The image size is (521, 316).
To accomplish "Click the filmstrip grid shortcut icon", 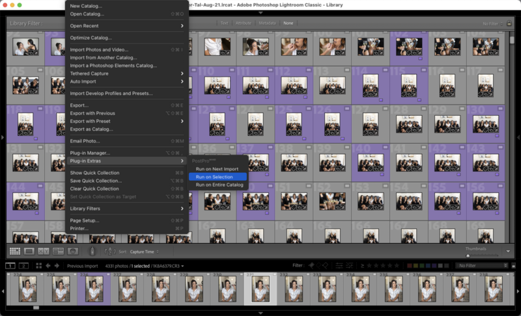I will pyautogui.click(x=39, y=265).
